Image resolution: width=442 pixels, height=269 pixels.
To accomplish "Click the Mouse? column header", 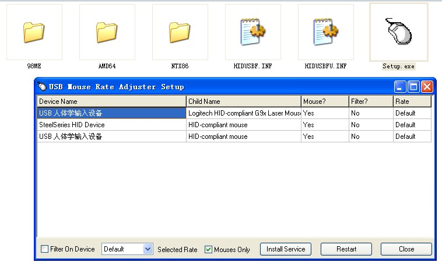I will tap(325, 101).
